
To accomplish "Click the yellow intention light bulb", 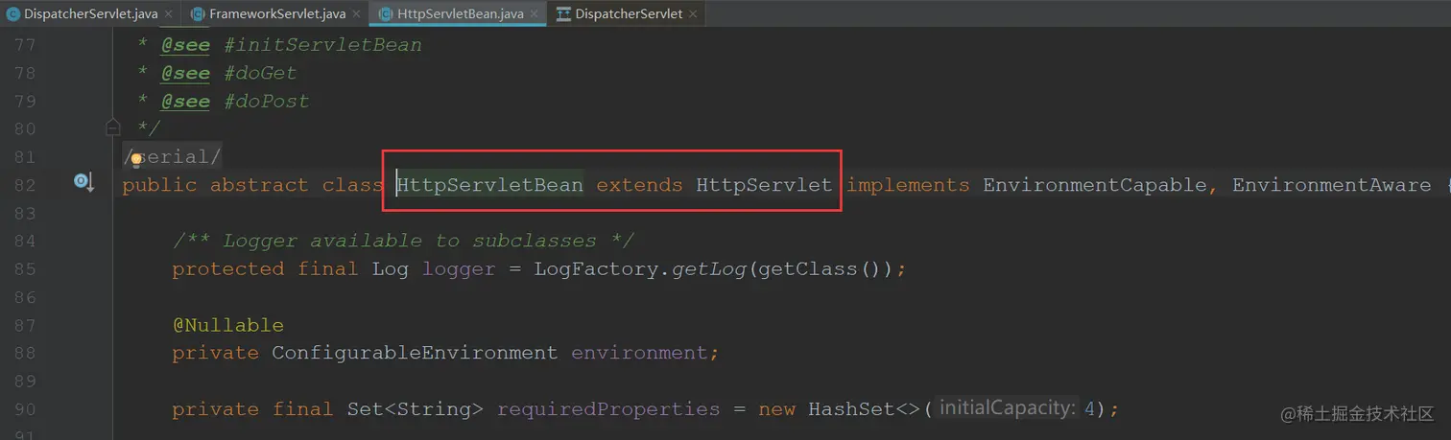I will (136, 159).
